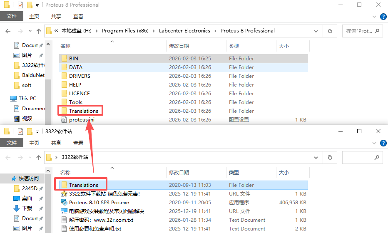Click the 搜索 box in top window
This screenshot has width=388, height=233.
click(358, 31)
